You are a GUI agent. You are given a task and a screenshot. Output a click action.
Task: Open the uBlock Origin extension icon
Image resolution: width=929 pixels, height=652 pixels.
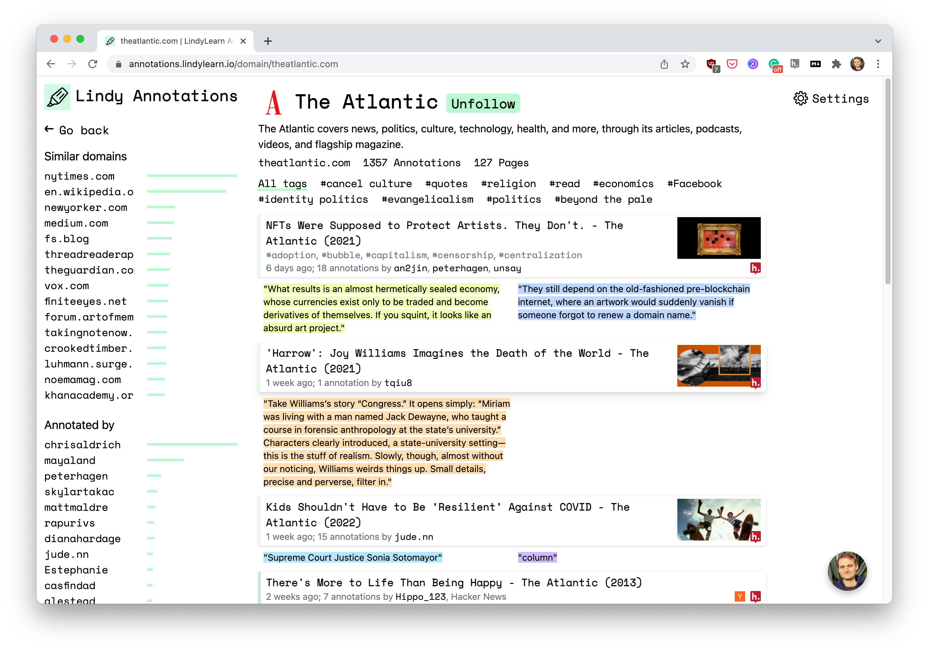(x=711, y=64)
